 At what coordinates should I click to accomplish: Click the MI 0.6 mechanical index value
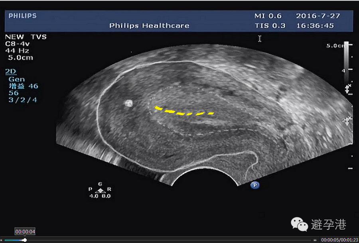tap(268, 16)
